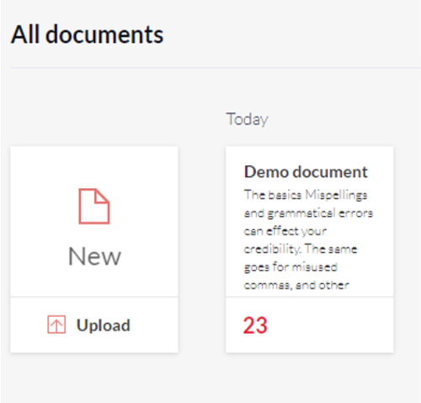Click 'The basics Mispellings' preview line
Viewport: 421px width, 403px height.
pos(306,195)
